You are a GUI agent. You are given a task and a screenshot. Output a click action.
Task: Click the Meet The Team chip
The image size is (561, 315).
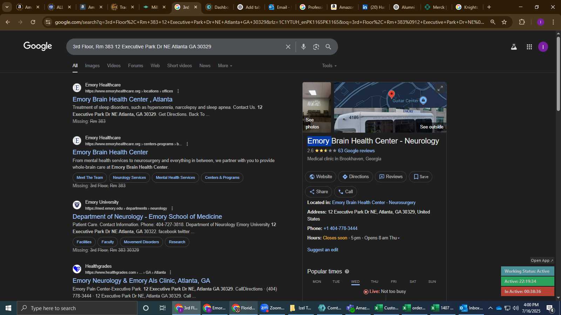90,178
